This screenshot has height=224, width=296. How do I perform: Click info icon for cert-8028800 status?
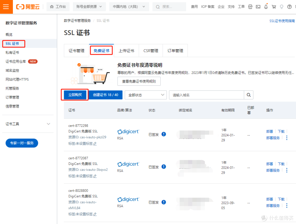164,202
